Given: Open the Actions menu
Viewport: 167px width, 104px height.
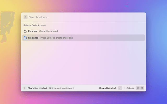Looking at the screenshot, I should click(130, 88).
